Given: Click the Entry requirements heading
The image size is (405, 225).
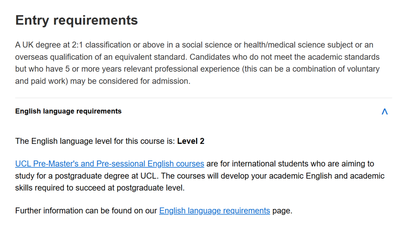Looking at the screenshot, I should [x=76, y=20].
